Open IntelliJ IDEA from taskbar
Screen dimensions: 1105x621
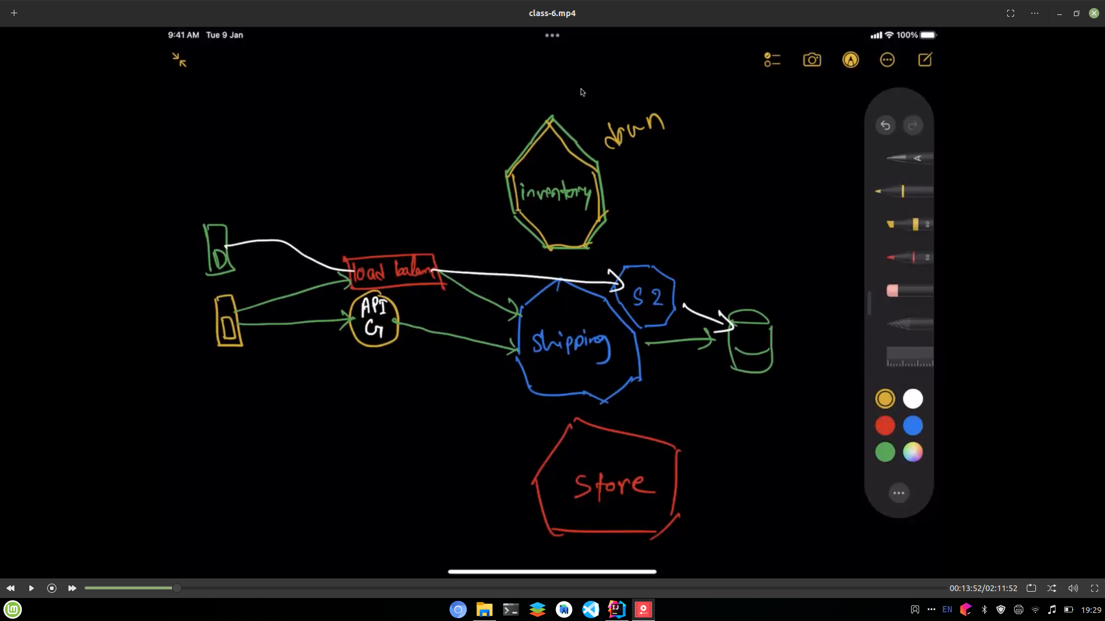(617, 609)
